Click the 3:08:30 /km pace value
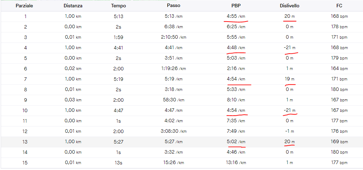The width and height of the screenshot is (363, 170). [x=173, y=131]
